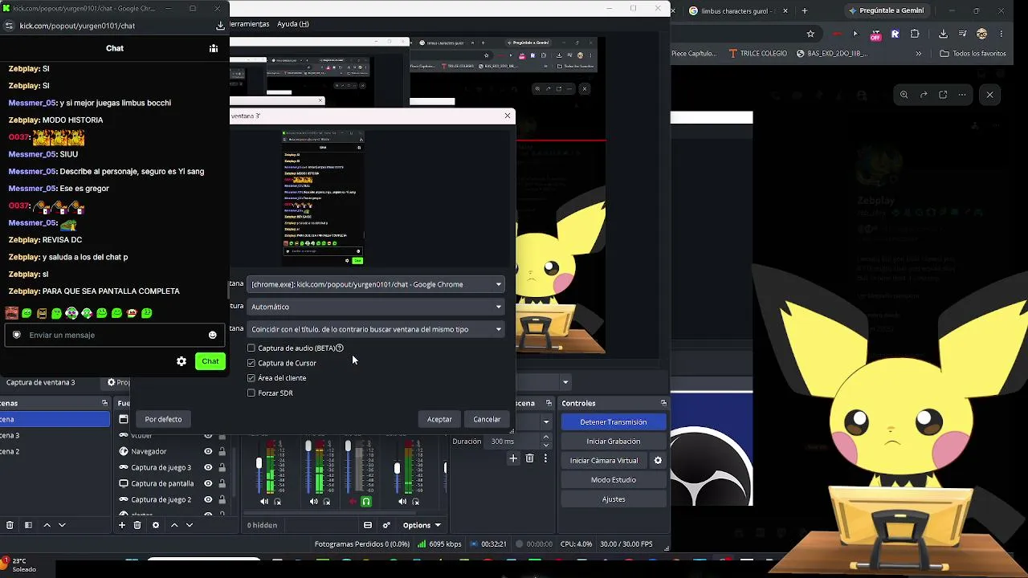Click zoom magnifier icon in image viewer toolbar
The image size is (1028, 578).
click(904, 95)
